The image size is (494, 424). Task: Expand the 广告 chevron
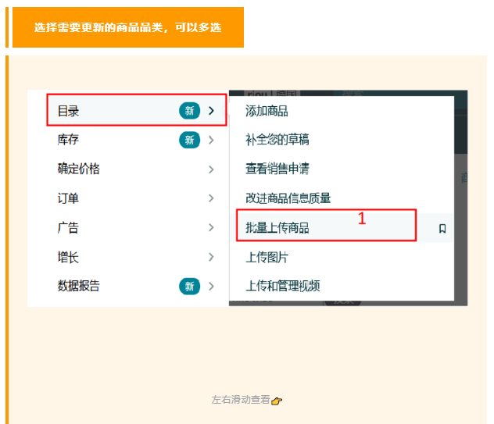211,228
